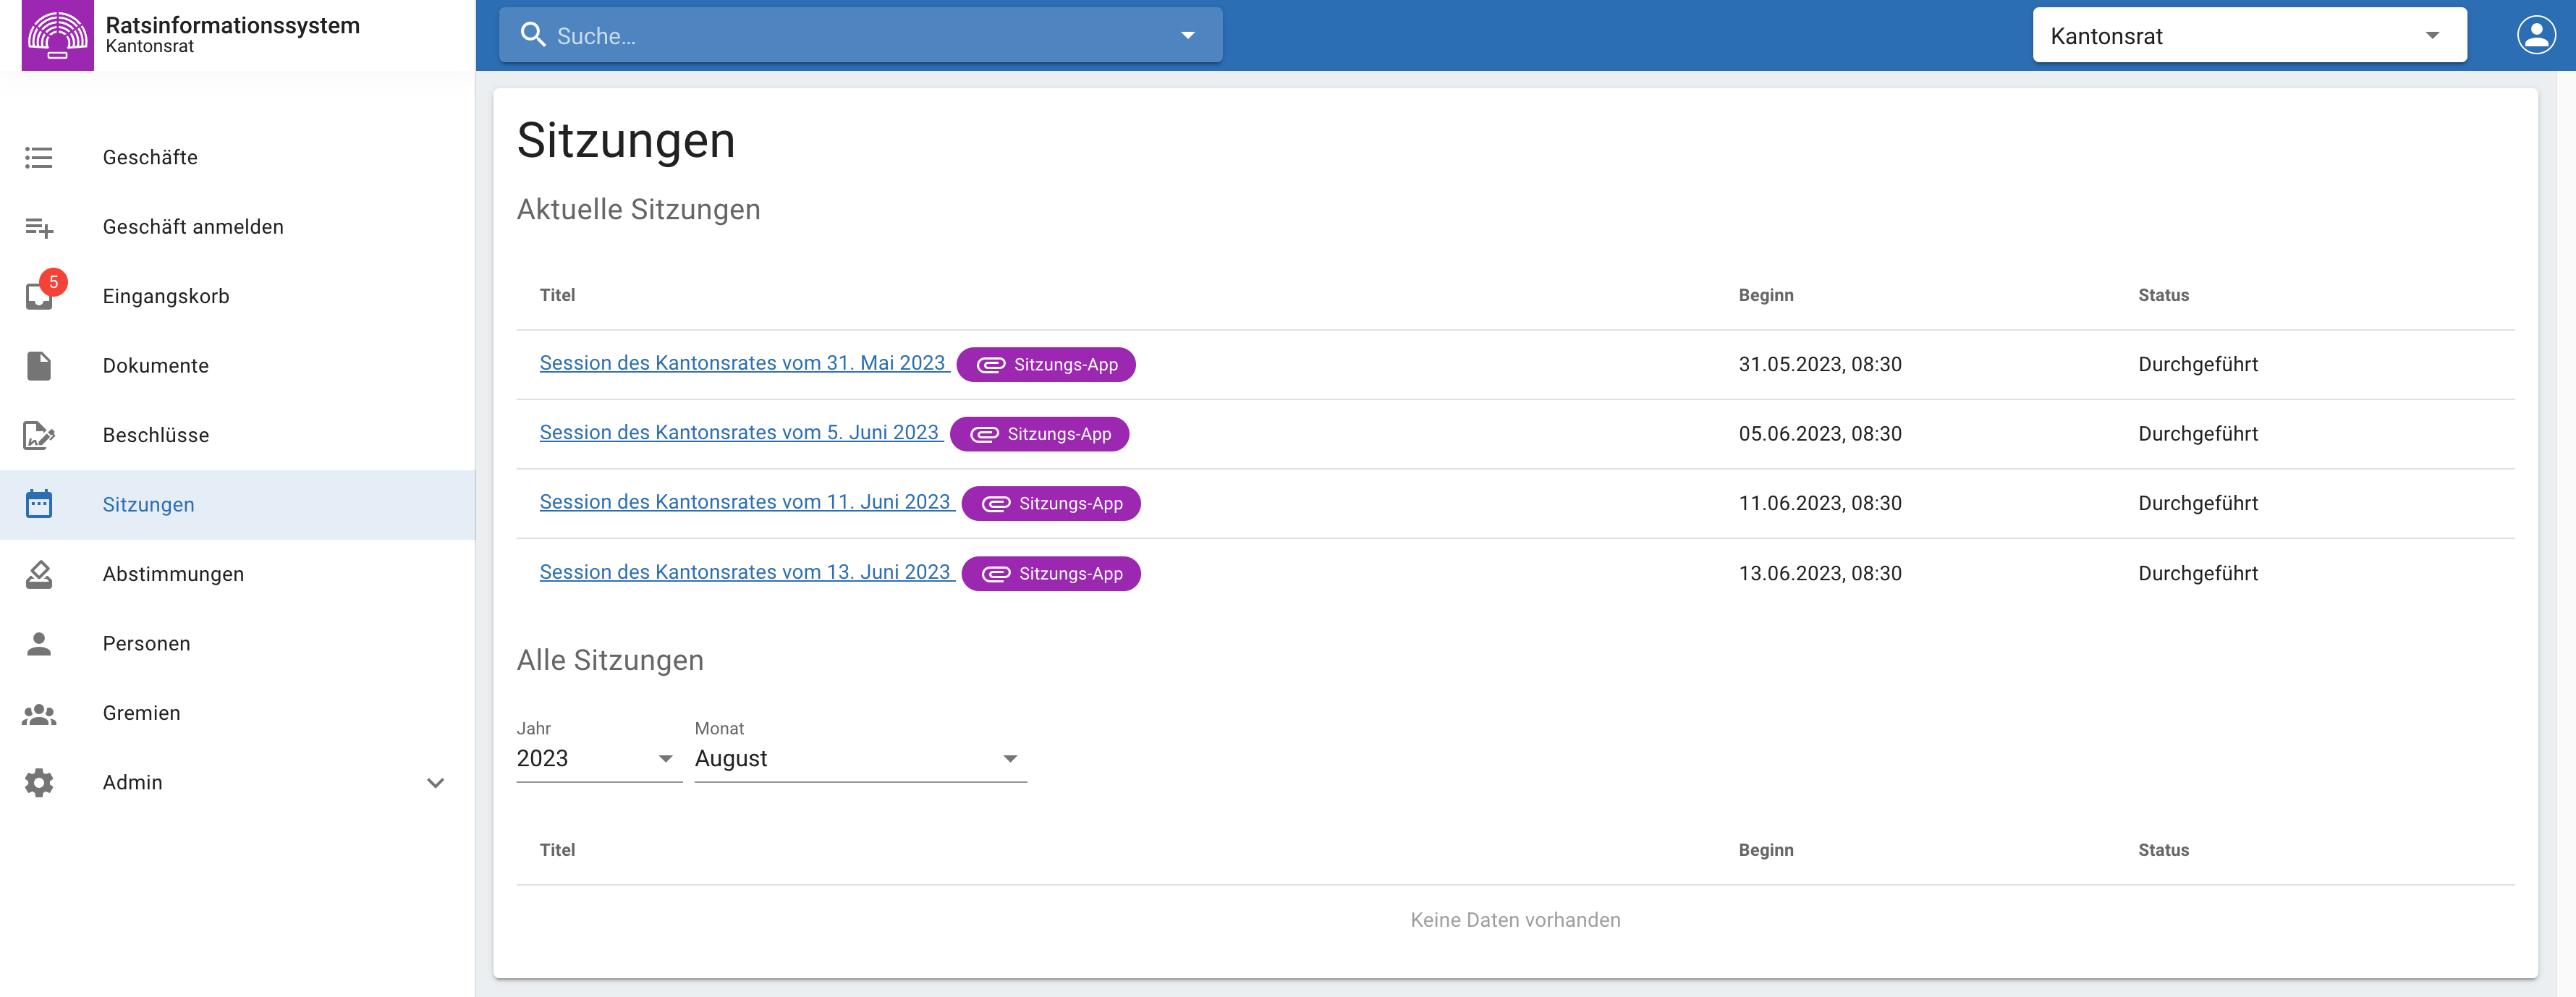Click into the Suche search field

tap(850, 36)
